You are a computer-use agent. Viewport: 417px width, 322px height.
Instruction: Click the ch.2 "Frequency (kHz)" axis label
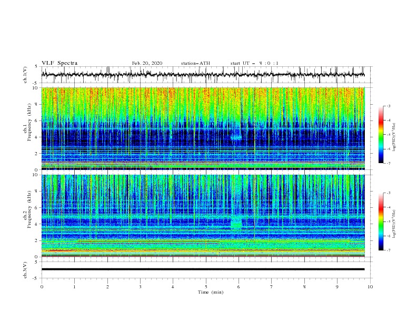pos(29,210)
